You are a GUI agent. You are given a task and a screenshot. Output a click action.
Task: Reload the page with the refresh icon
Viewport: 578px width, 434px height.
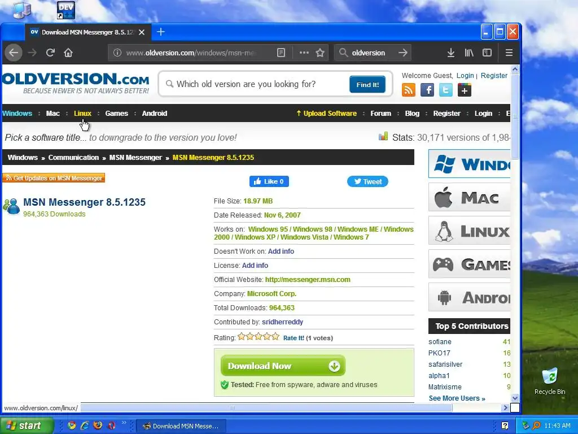[x=50, y=53]
